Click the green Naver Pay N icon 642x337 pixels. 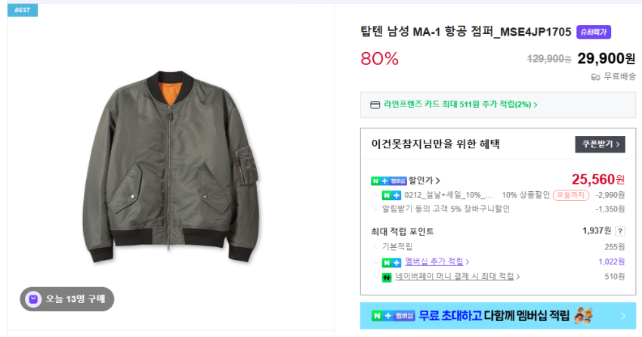coord(387,277)
